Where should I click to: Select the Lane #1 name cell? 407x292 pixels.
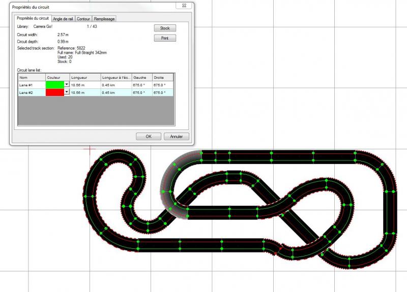point(31,85)
